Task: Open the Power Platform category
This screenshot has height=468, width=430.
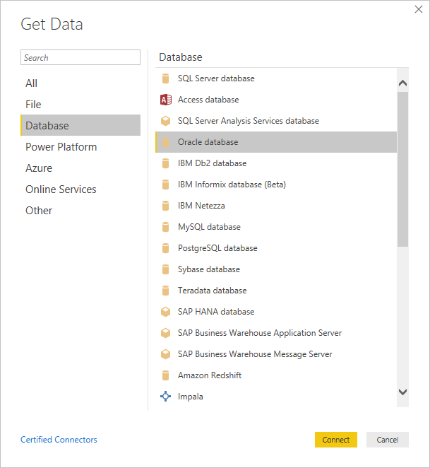Action: pyautogui.click(x=61, y=147)
